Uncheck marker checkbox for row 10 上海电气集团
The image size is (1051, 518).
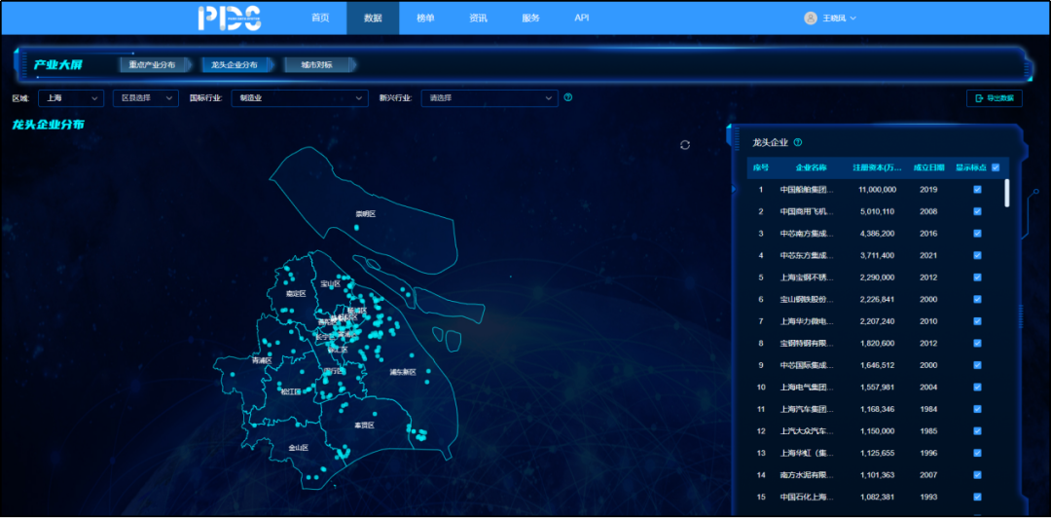[x=977, y=387]
